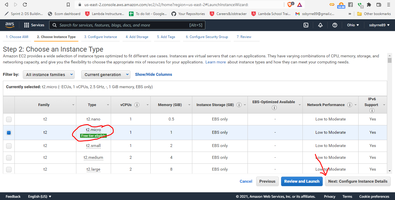Viewport: 395px width, 200px height.
Task: Click the t2.medium type cell
Action: coord(93,158)
